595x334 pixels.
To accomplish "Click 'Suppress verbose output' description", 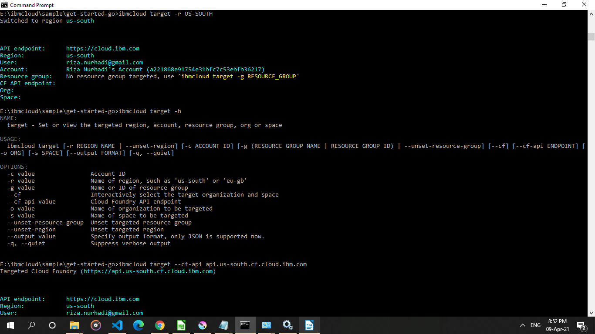I will click(131, 244).
